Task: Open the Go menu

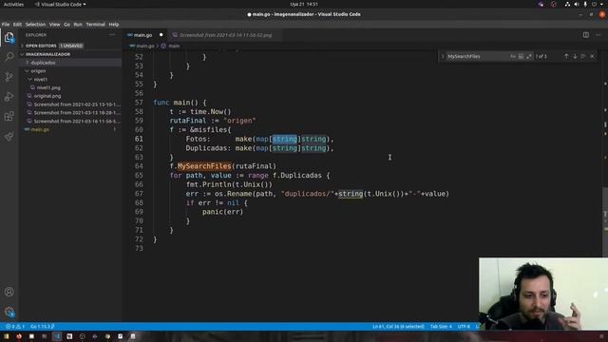Action: pyautogui.click(x=66, y=24)
